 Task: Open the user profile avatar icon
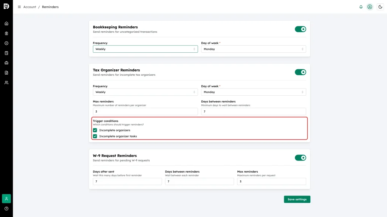coord(370,7)
